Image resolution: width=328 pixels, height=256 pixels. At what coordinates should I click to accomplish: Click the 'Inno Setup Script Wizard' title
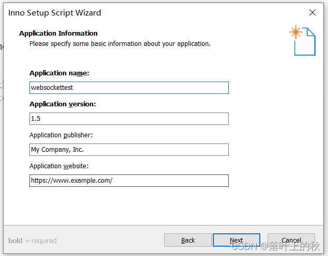coord(55,13)
